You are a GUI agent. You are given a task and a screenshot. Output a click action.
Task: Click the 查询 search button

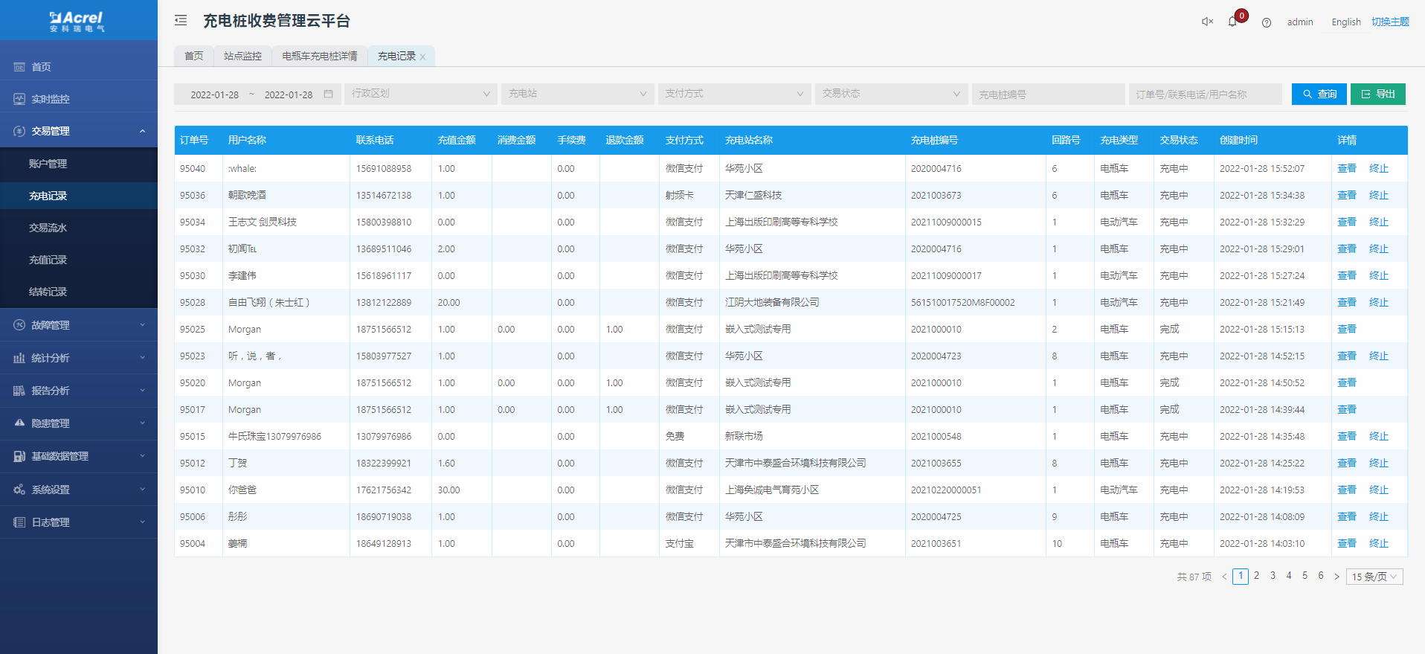click(1319, 94)
